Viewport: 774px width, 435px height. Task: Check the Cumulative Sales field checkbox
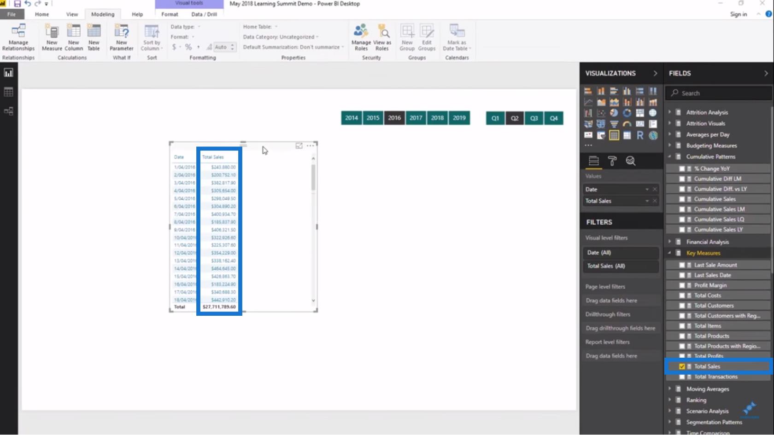click(682, 199)
